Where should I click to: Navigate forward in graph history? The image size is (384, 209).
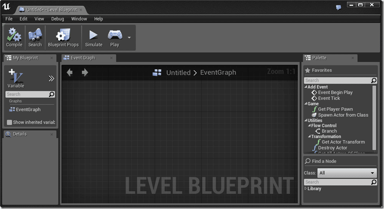pos(85,72)
